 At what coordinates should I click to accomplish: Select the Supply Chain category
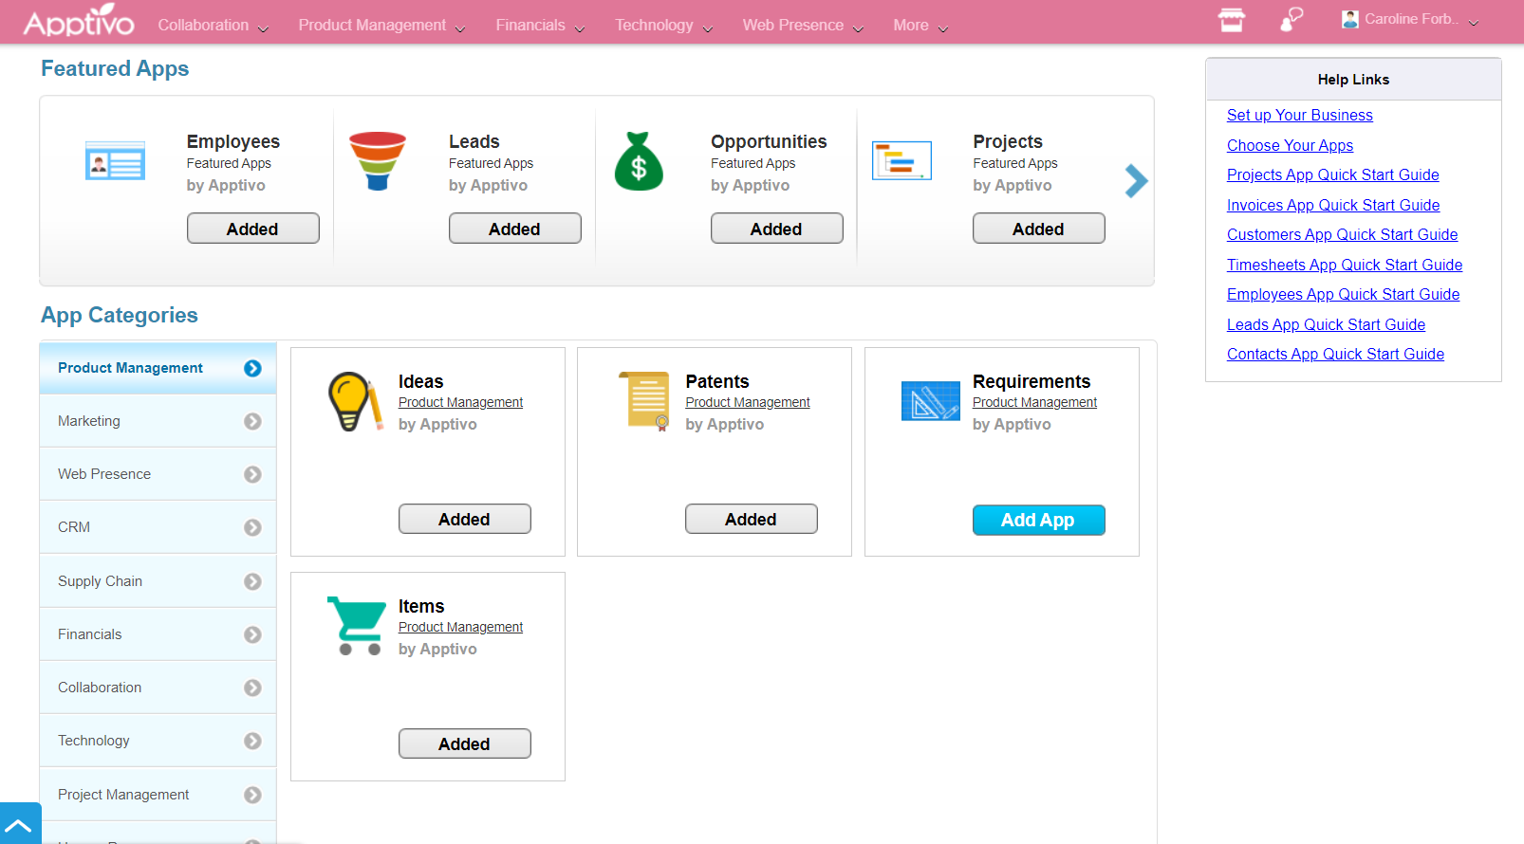point(158,581)
